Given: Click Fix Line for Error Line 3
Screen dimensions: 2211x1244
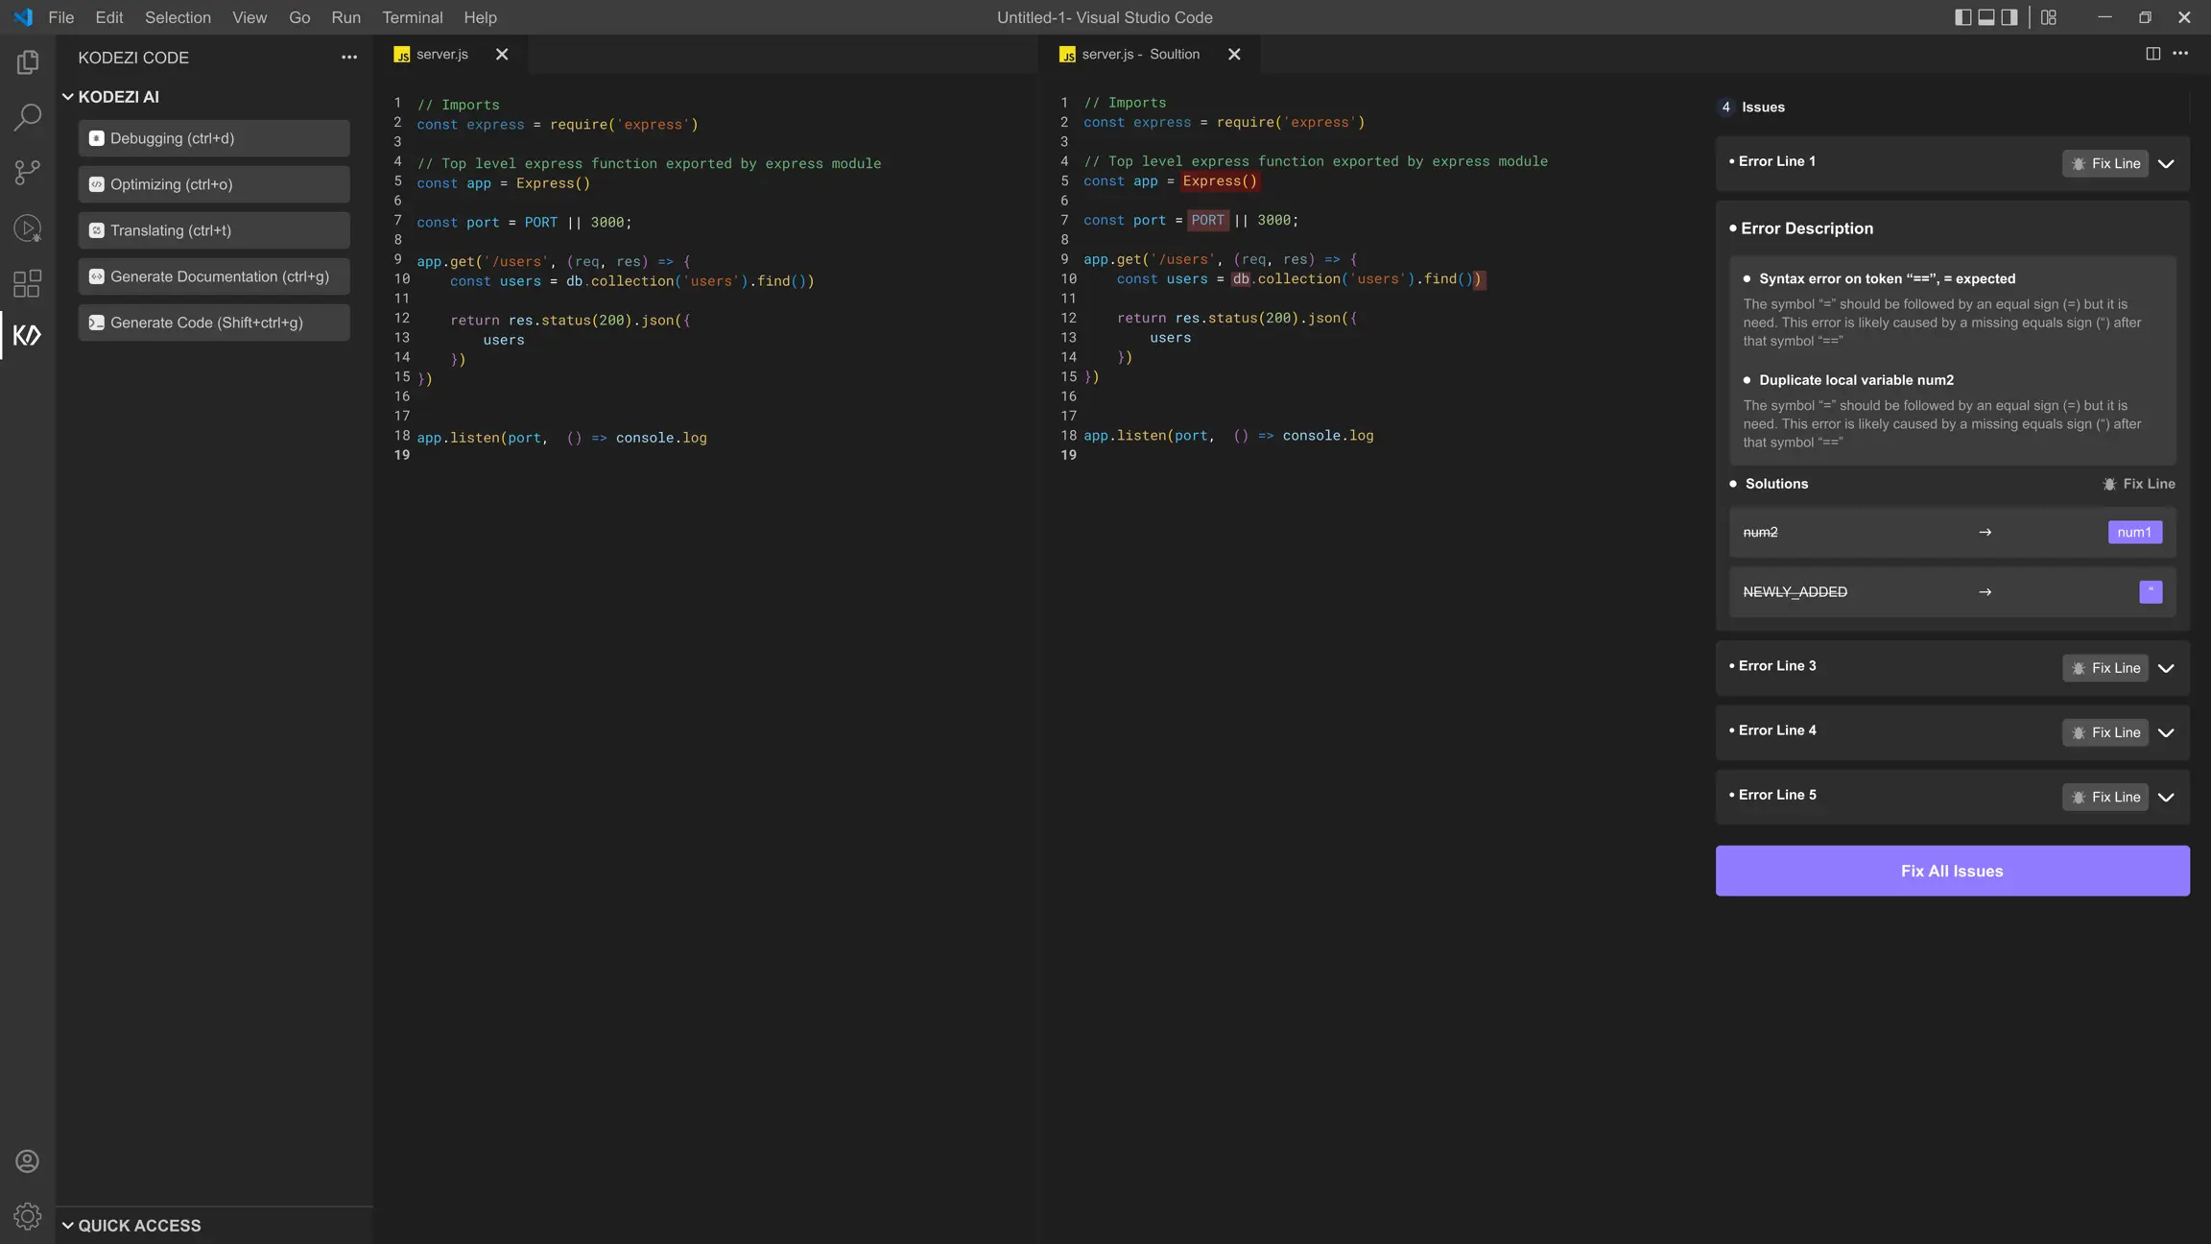Looking at the screenshot, I should click(x=2105, y=668).
